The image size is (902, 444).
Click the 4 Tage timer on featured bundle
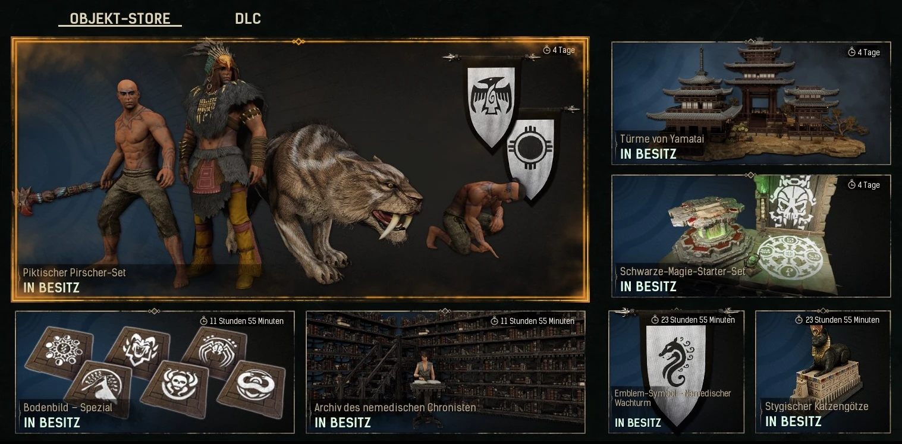tap(559, 50)
